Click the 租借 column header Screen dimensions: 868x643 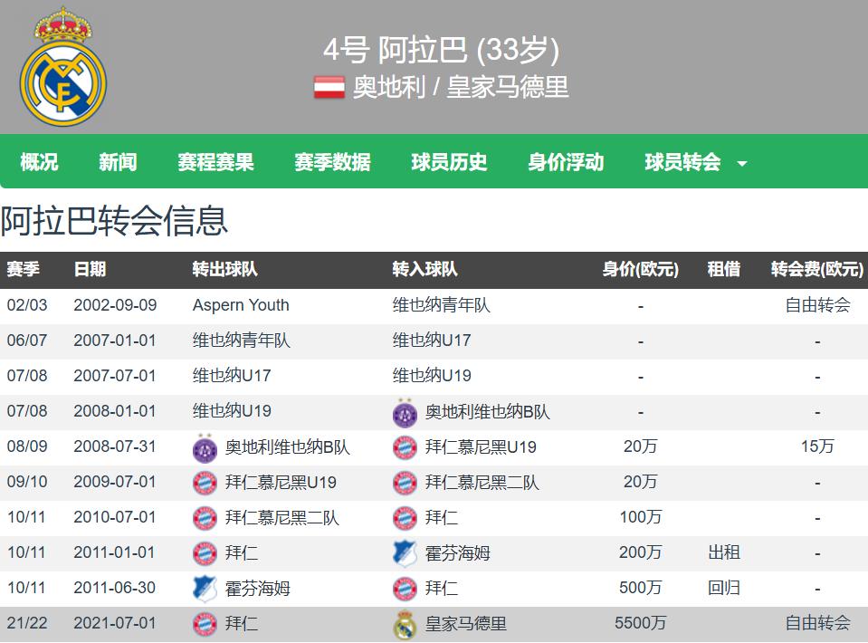click(723, 269)
